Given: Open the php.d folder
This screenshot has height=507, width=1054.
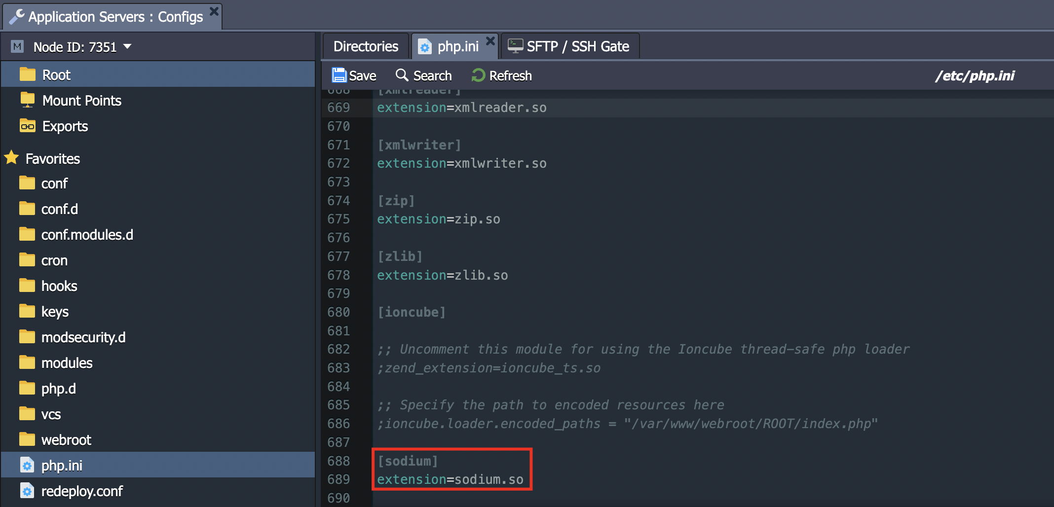Looking at the screenshot, I should pyautogui.click(x=59, y=389).
